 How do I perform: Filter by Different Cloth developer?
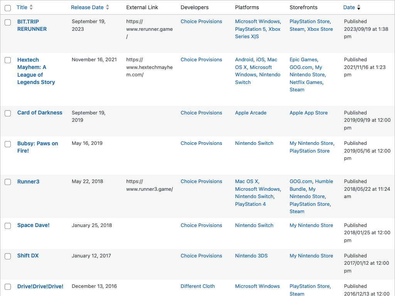point(197,286)
